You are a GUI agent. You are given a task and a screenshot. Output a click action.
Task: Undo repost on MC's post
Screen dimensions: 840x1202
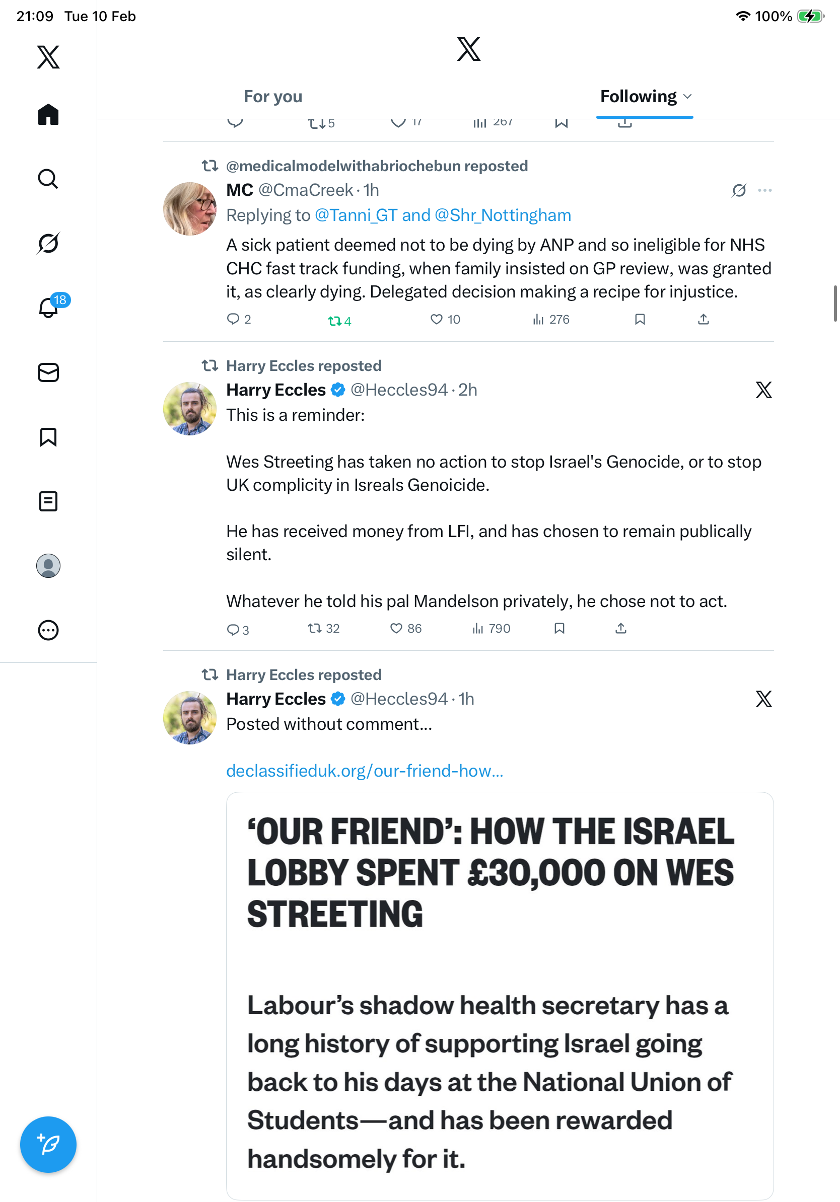point(334,321)
